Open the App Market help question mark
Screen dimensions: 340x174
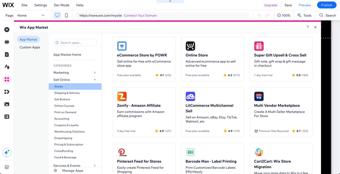(x=307, y=27)
